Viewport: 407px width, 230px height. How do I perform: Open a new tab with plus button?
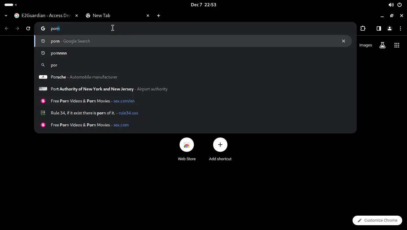(159, 16)
